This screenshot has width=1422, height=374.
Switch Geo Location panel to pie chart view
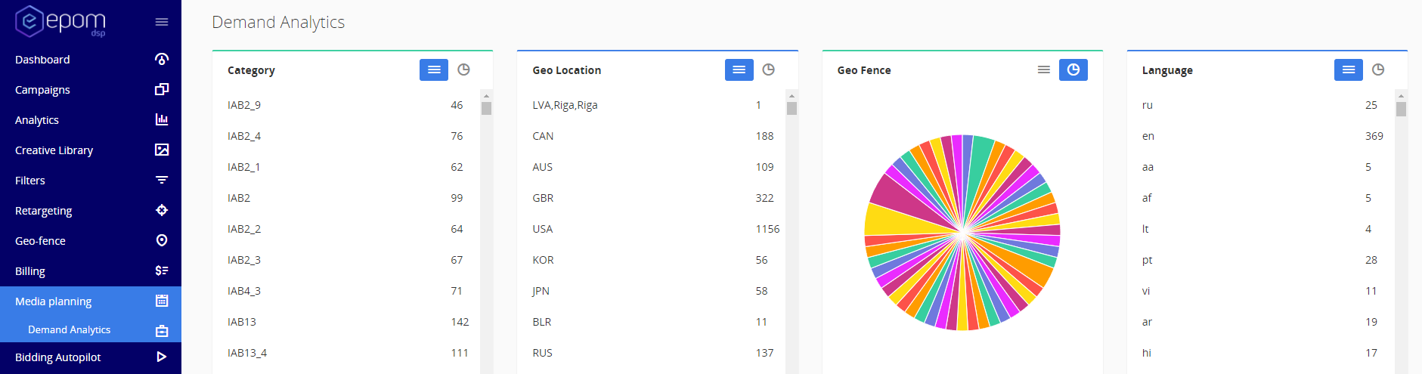(768, 70)
